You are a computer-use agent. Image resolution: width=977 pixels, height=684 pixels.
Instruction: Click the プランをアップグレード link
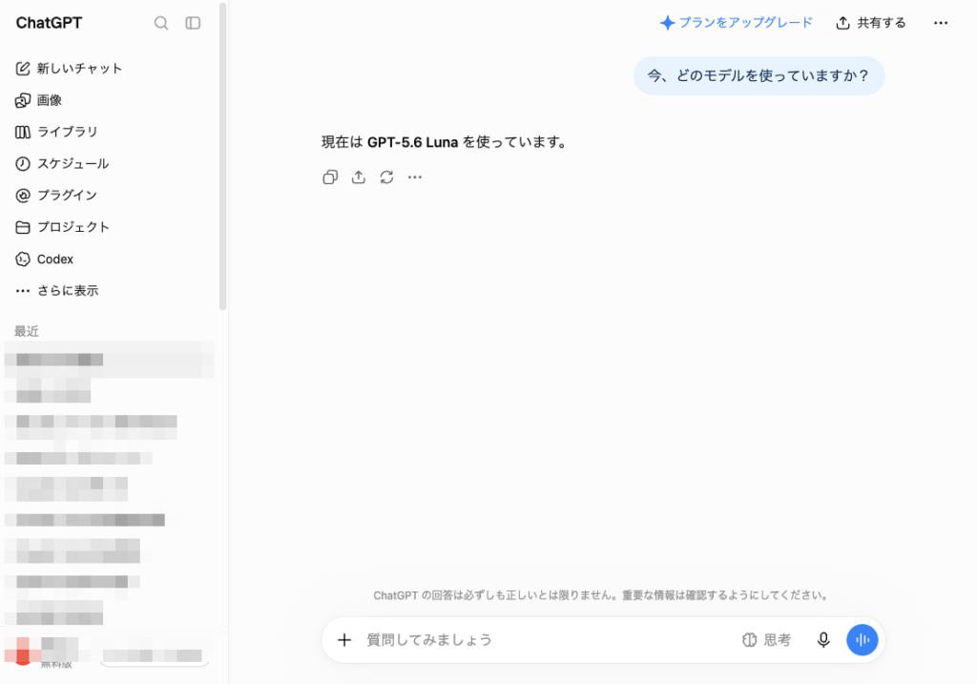point(737,23)
